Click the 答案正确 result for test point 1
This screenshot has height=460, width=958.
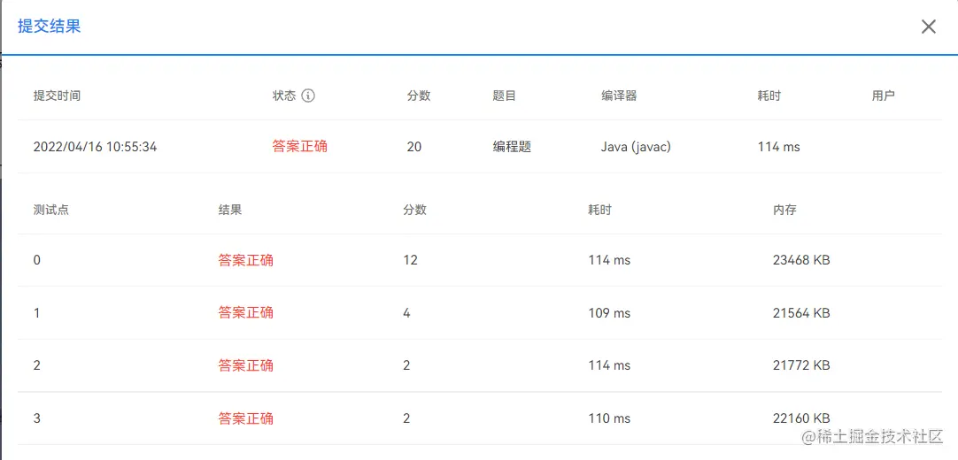(245, 313)
